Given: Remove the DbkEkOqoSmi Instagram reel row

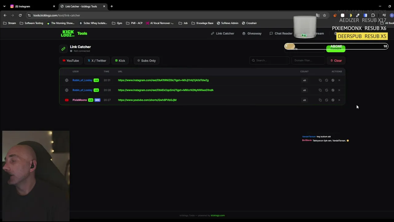Looking at the screenshot, I should click(339, 90).
